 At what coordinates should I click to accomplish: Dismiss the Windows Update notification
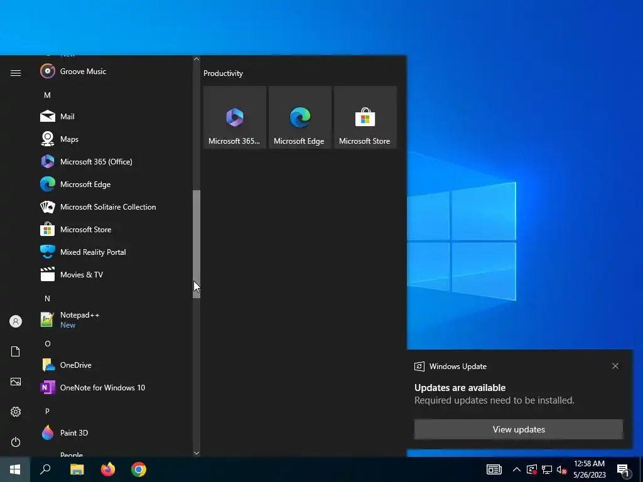(615, 366)
